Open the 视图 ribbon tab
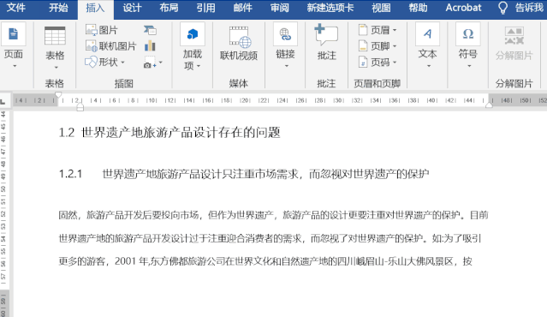The image size is (547, 317). [381, 8]
